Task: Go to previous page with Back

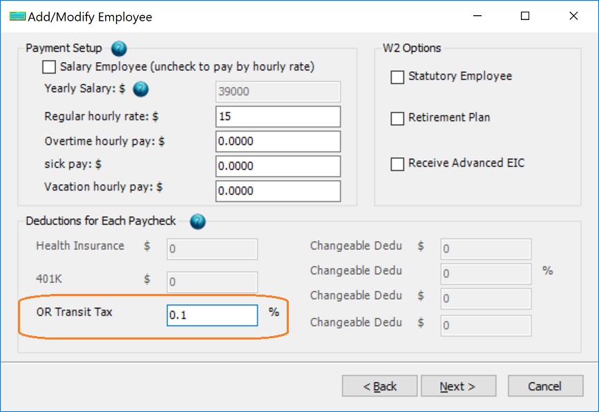Action: tap(379, 386)
